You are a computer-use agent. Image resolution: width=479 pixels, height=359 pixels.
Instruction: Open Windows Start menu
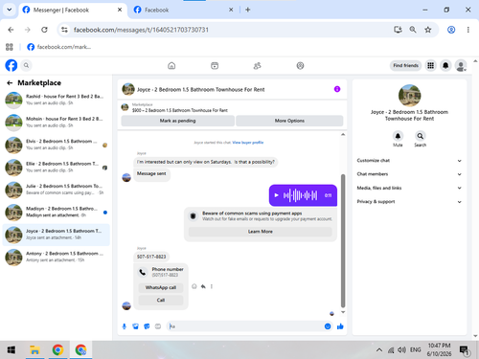point(11,350)
